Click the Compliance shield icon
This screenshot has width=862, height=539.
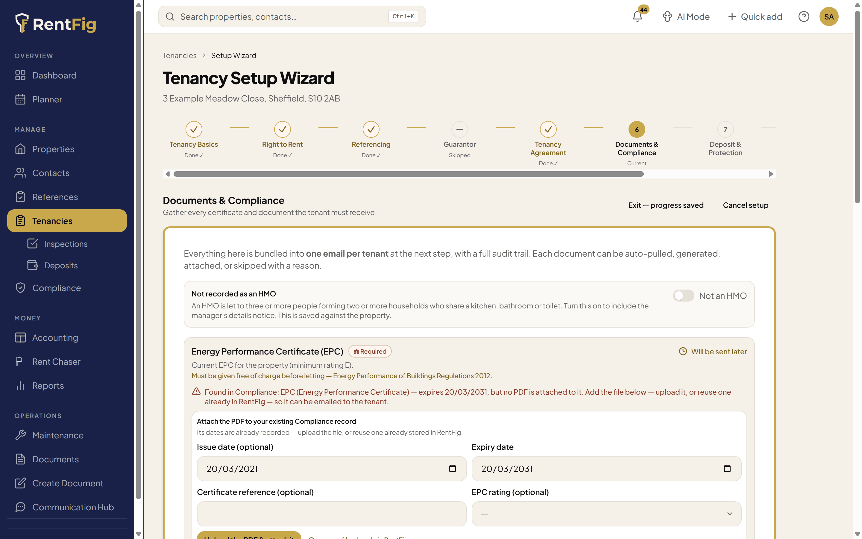tap(20, 288)
